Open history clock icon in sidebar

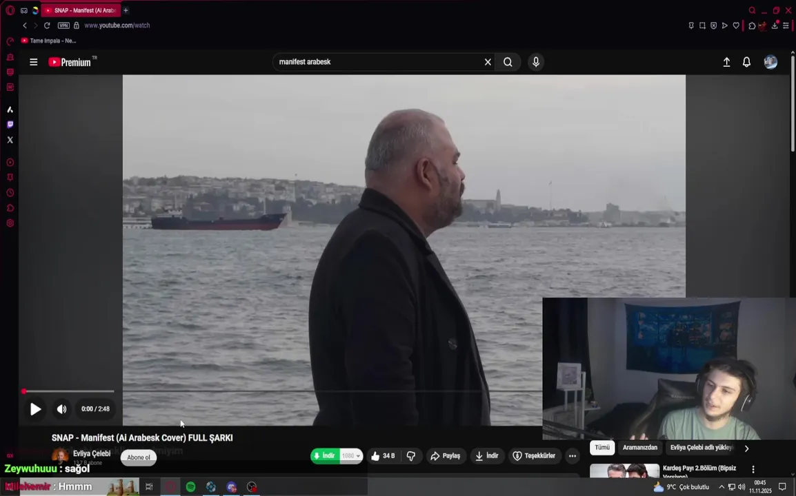[10, 193]
